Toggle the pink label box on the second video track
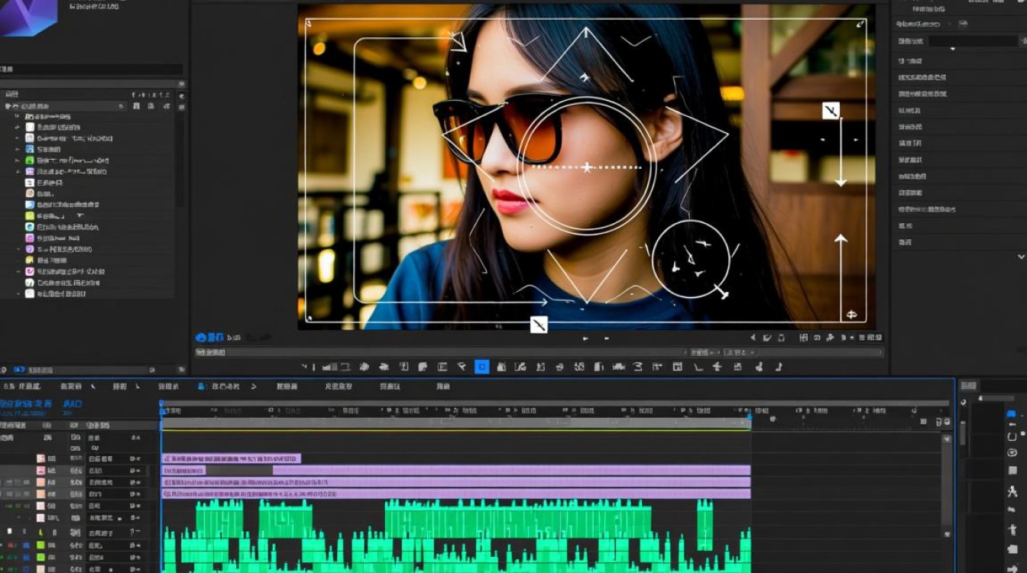This screenshot has width=1027, height=573. click(x=40, y=471)
